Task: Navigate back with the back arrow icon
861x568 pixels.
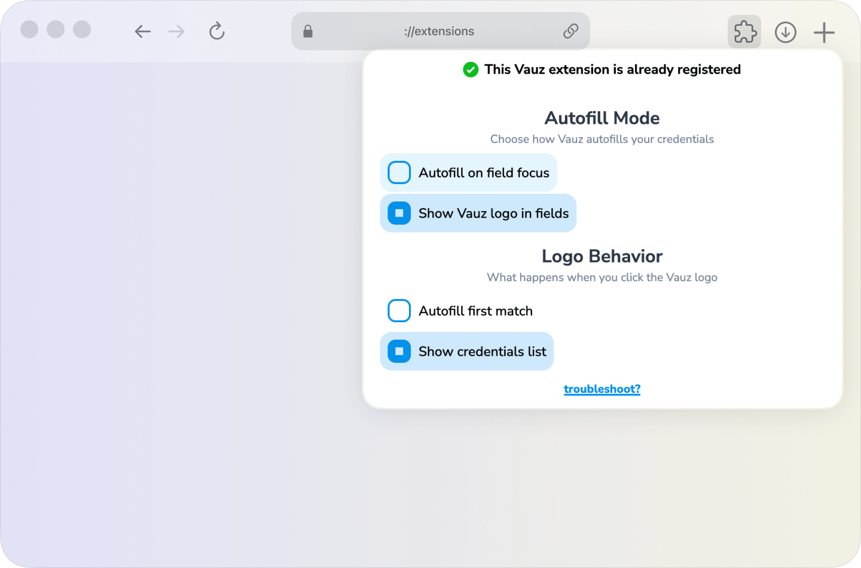Action: click(142, 31)
